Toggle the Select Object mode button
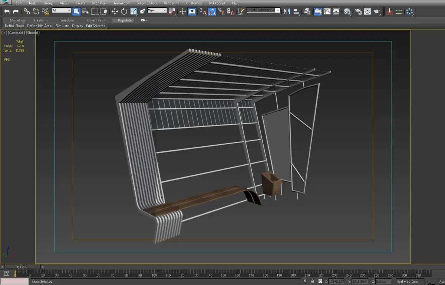 tap(76, 11)
